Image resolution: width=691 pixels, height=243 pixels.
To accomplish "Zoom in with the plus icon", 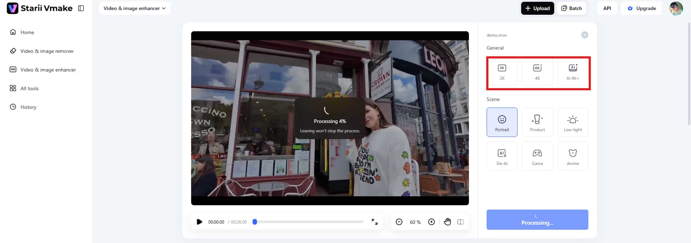I will pyautogui.click(x=432, y=222).
